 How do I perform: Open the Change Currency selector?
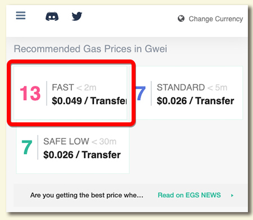(x=210, y=19)
